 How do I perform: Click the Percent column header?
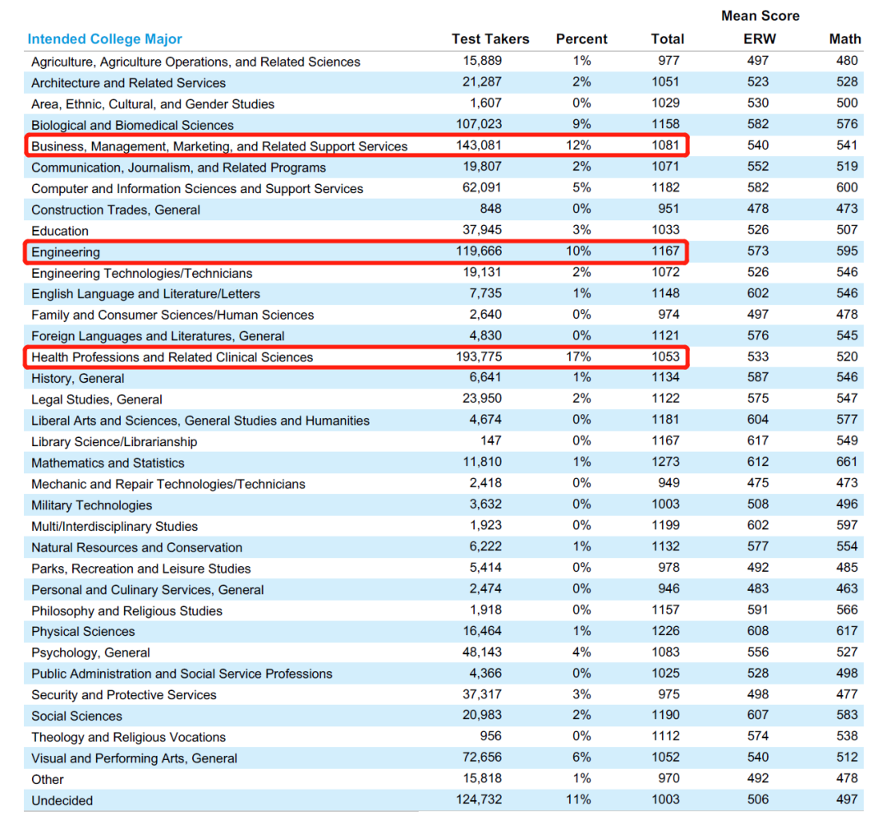click(581, 39)
